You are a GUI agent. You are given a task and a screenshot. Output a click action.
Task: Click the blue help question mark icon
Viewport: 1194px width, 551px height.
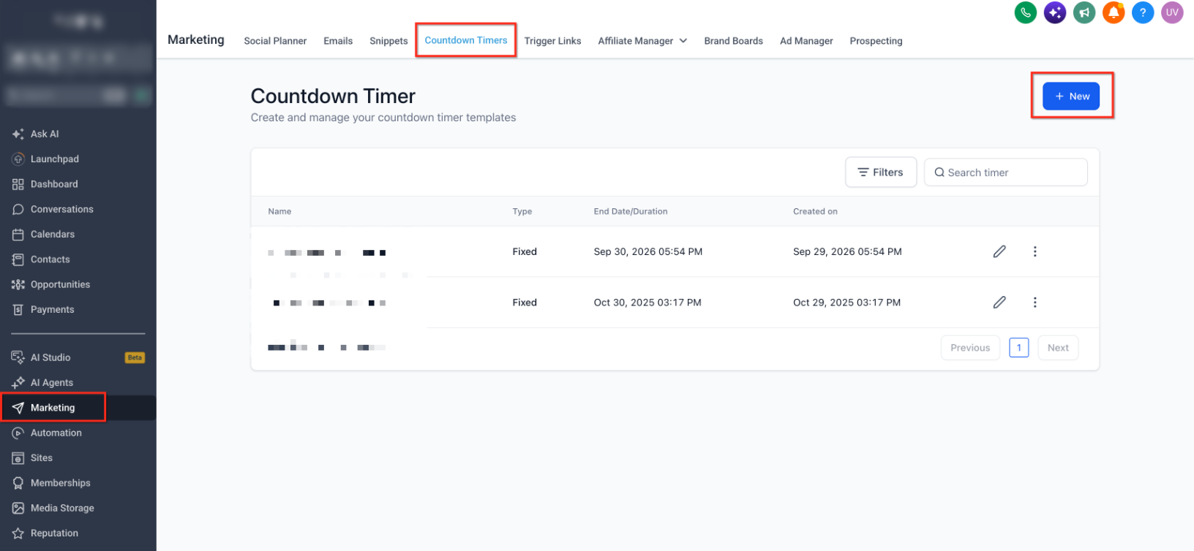[x=1142, y=12]
